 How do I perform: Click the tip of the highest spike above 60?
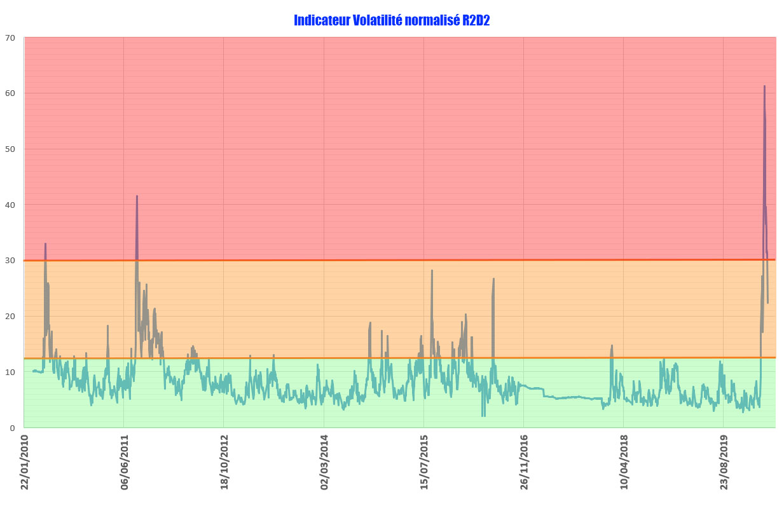pos(764,86)
